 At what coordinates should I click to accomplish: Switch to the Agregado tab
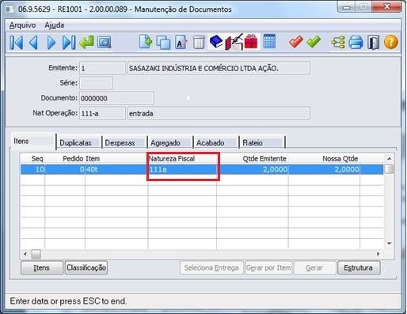170,142
